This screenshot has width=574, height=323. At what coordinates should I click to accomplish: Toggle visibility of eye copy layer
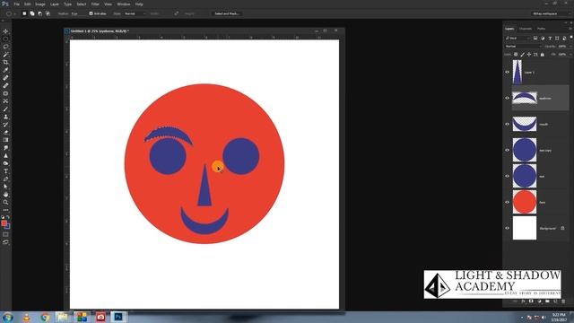(x=508, y=150)
